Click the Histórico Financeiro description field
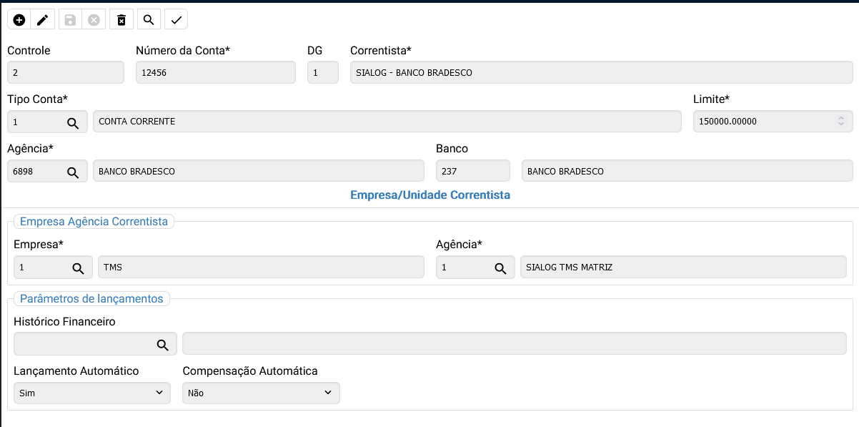Screen dimensions: 859x427 coord(514,343)
